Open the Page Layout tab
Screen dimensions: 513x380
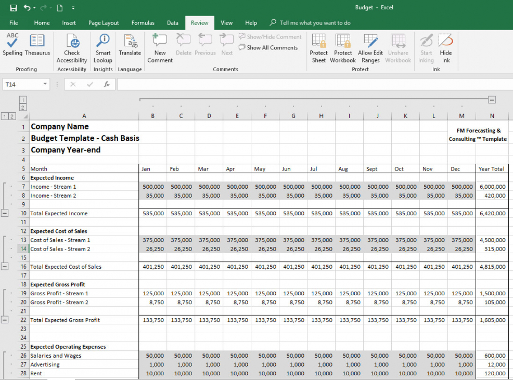tap(104, 23)
